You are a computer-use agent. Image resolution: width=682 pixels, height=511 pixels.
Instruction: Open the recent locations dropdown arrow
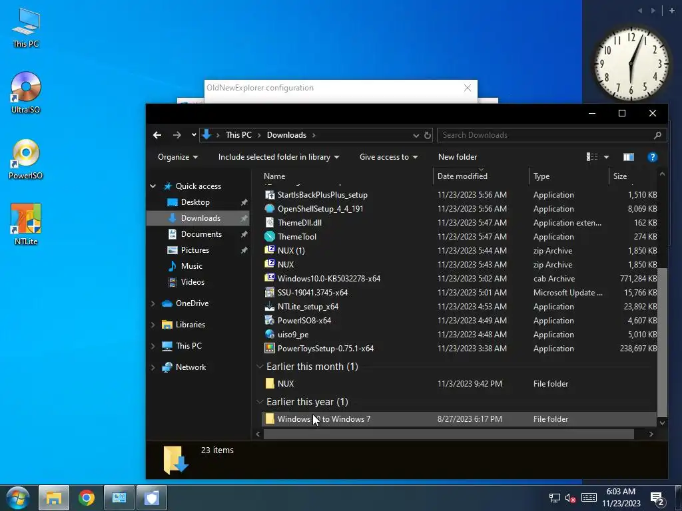point(194,135)
